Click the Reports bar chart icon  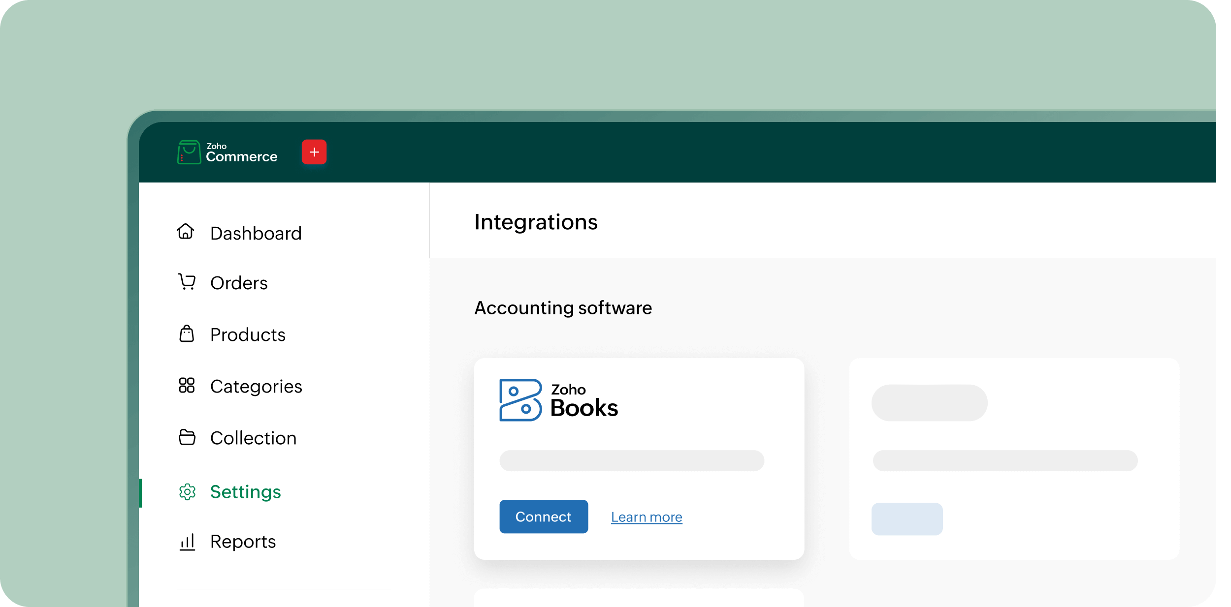187,542
